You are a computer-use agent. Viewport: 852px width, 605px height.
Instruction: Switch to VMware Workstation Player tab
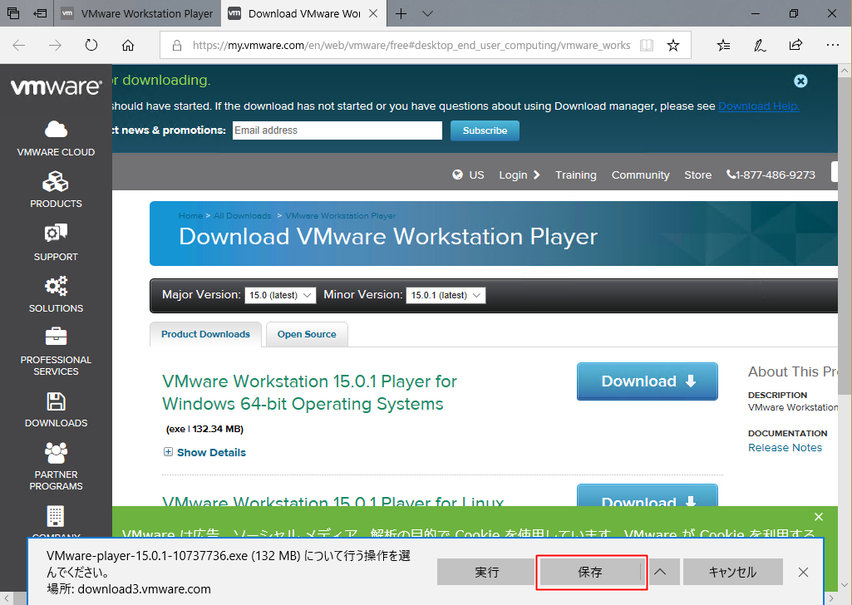pos(137,13)
